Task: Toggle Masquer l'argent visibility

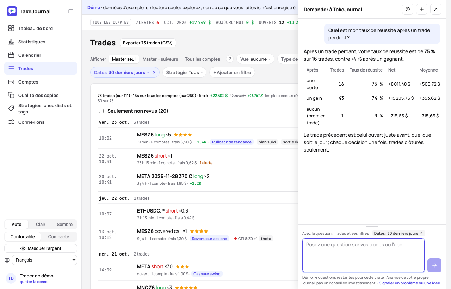Action: pos(41,248)
